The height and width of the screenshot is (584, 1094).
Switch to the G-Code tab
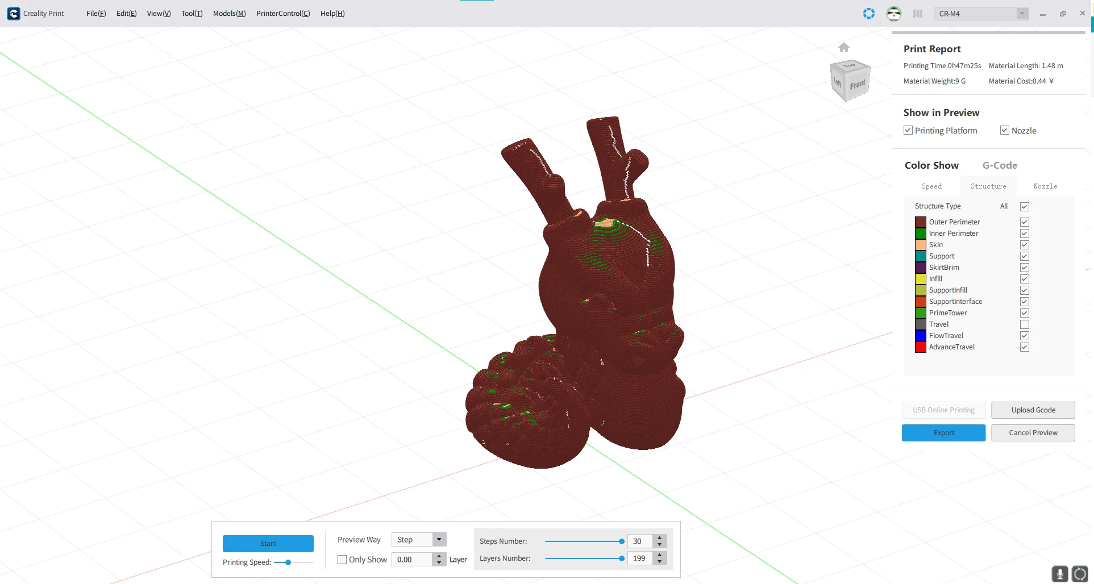coord(1000,165)
